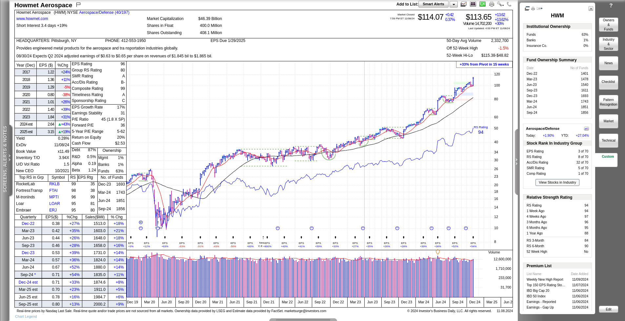Click the green chart arrow icon in toolbar
Image resolution: width=625 pixels, height=321 pixels.
coord(482,4)
